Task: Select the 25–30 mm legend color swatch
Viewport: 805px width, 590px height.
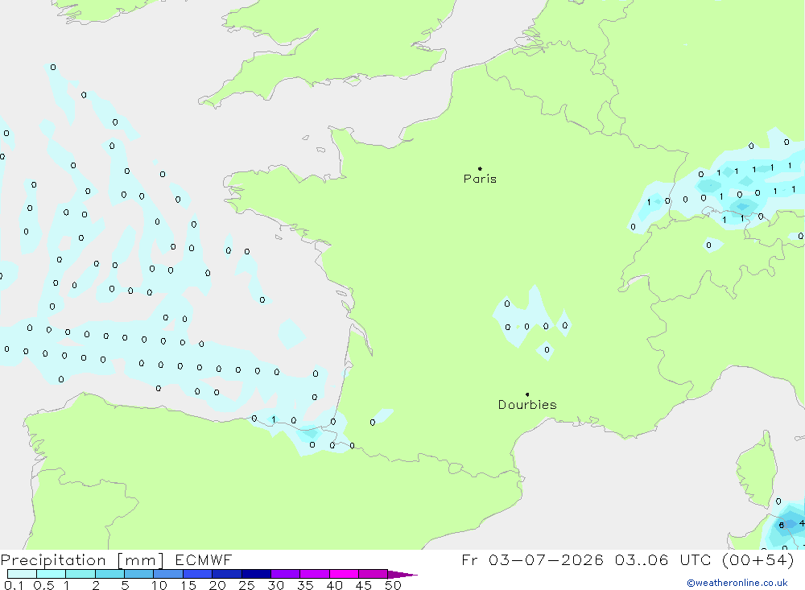Action: (256, 574)
